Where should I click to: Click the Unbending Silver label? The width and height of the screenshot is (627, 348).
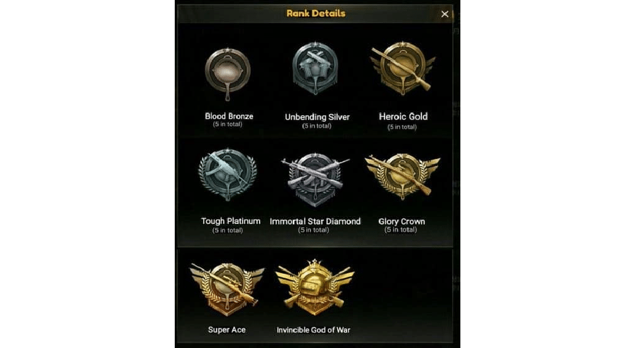[317, 117]
